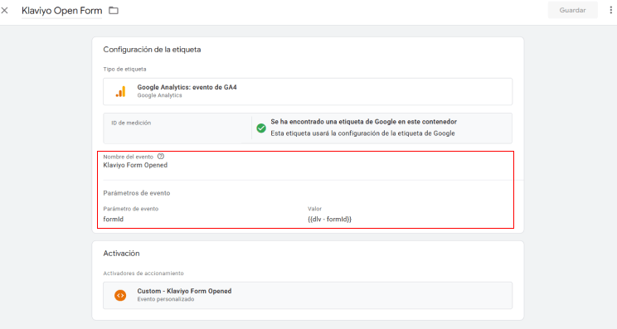Click the Activación section heading
617x329 pixels.
(x=121, y=254)
